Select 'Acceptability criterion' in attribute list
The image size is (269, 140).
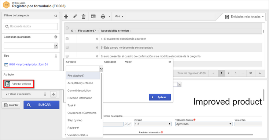coord(83,83)
